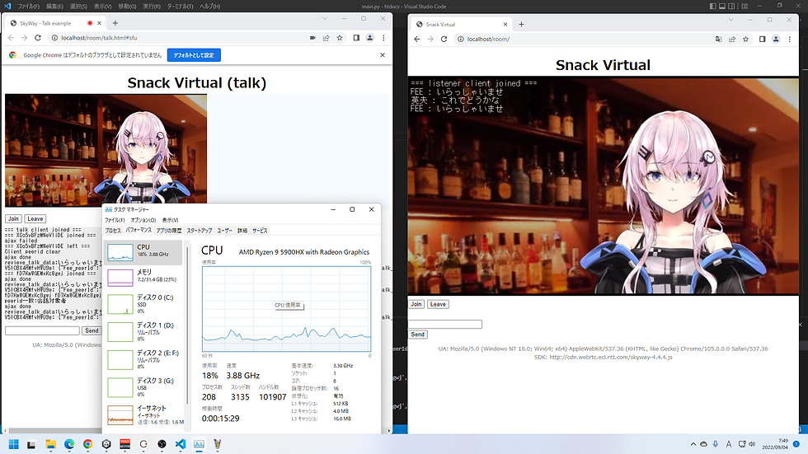Open profile icon in Snack Virtual browser window
Viewport: 808px width, 454px height.
pos(776,39)
